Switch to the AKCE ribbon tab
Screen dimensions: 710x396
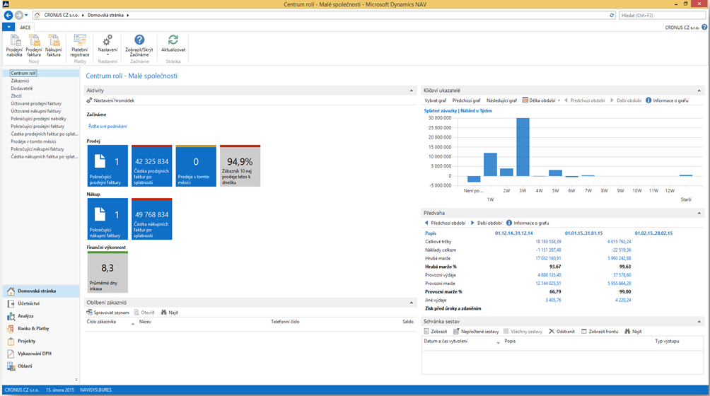point(25,28)
